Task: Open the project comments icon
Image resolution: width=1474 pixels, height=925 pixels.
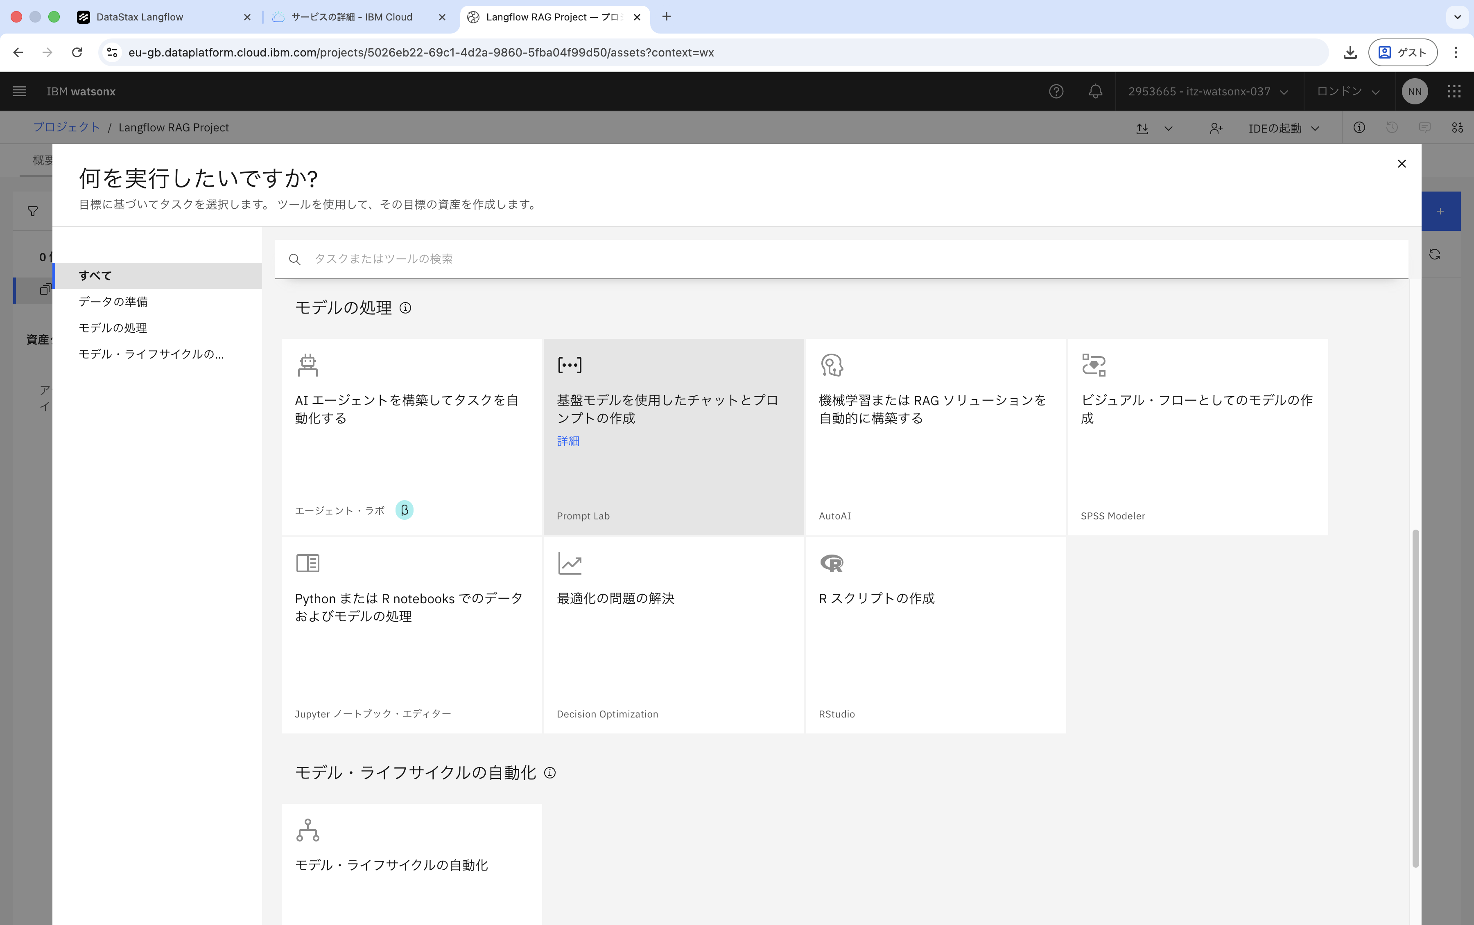Action: tap(1424, 127)
